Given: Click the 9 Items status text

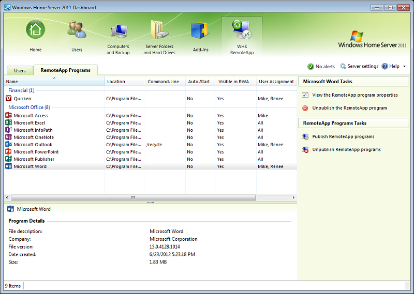Looking at the screenshot, I should 12,286.
